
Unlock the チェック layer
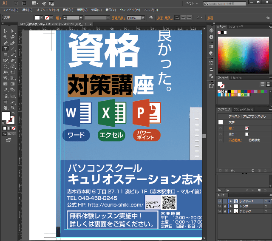pos(225,211)
